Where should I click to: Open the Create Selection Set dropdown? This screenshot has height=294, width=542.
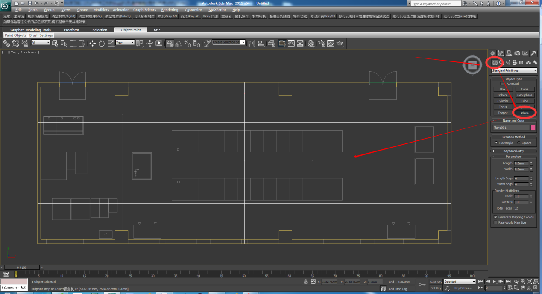point(229,42)
